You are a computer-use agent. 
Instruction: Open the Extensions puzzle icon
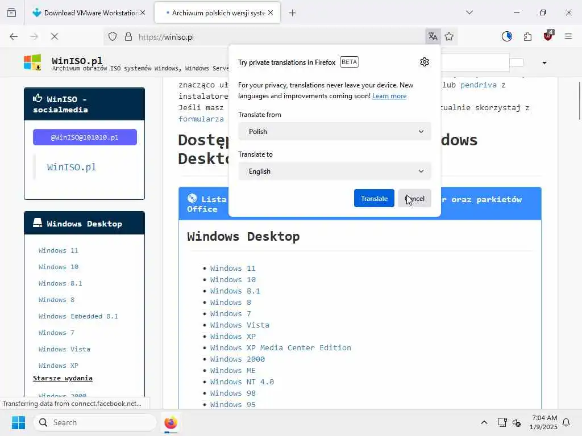point(527,36)
